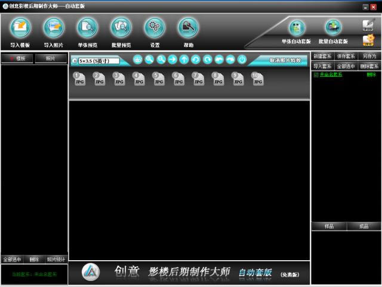
Task: Click the 5×3.5 (5英寸) size field
Action: click(99, 61)
